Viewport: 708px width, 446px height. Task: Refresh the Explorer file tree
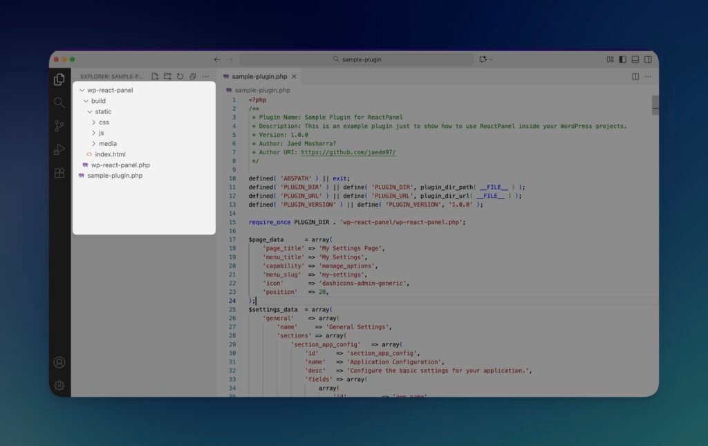[x=180, y=77]
